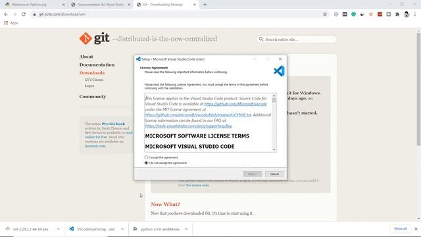
Task: Open the code.visualstudio.com FAQ link
Action: pyautogui.click(x=188, y=126)
